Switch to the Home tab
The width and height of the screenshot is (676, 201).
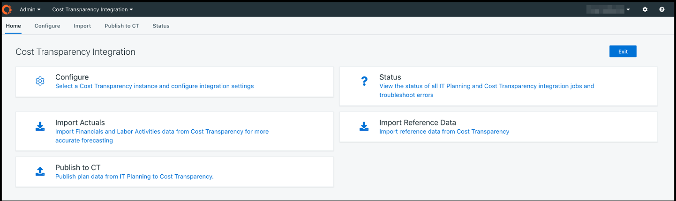tap(13, 26)
